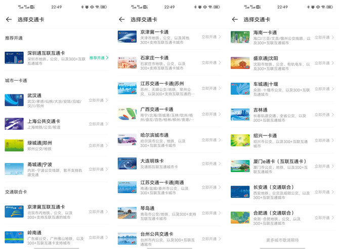Expand chevron next to 大连明珠卡 立即开通
The width and height of the screenshot is (339, 249).
(x=220, y=164)
